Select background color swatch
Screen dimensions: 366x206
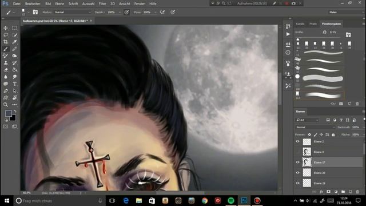pos(13,118)
